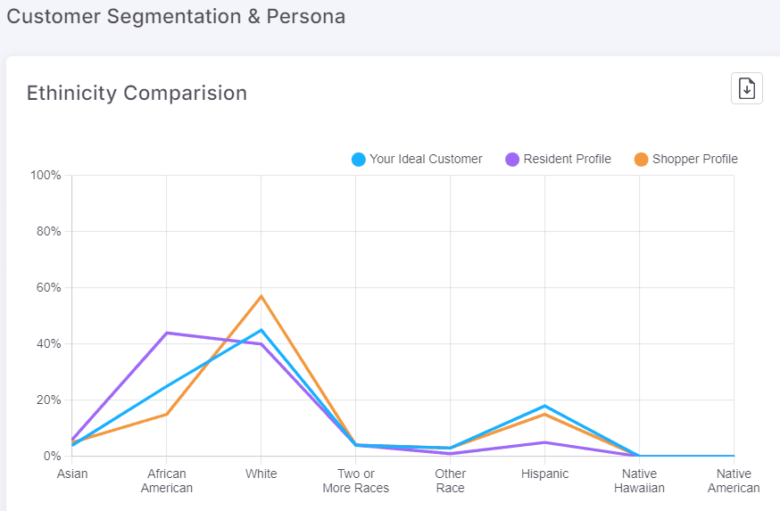Select the orange peak at White
Image resolution: width=780 pixels, height=511 pixels.
[261, 296]
